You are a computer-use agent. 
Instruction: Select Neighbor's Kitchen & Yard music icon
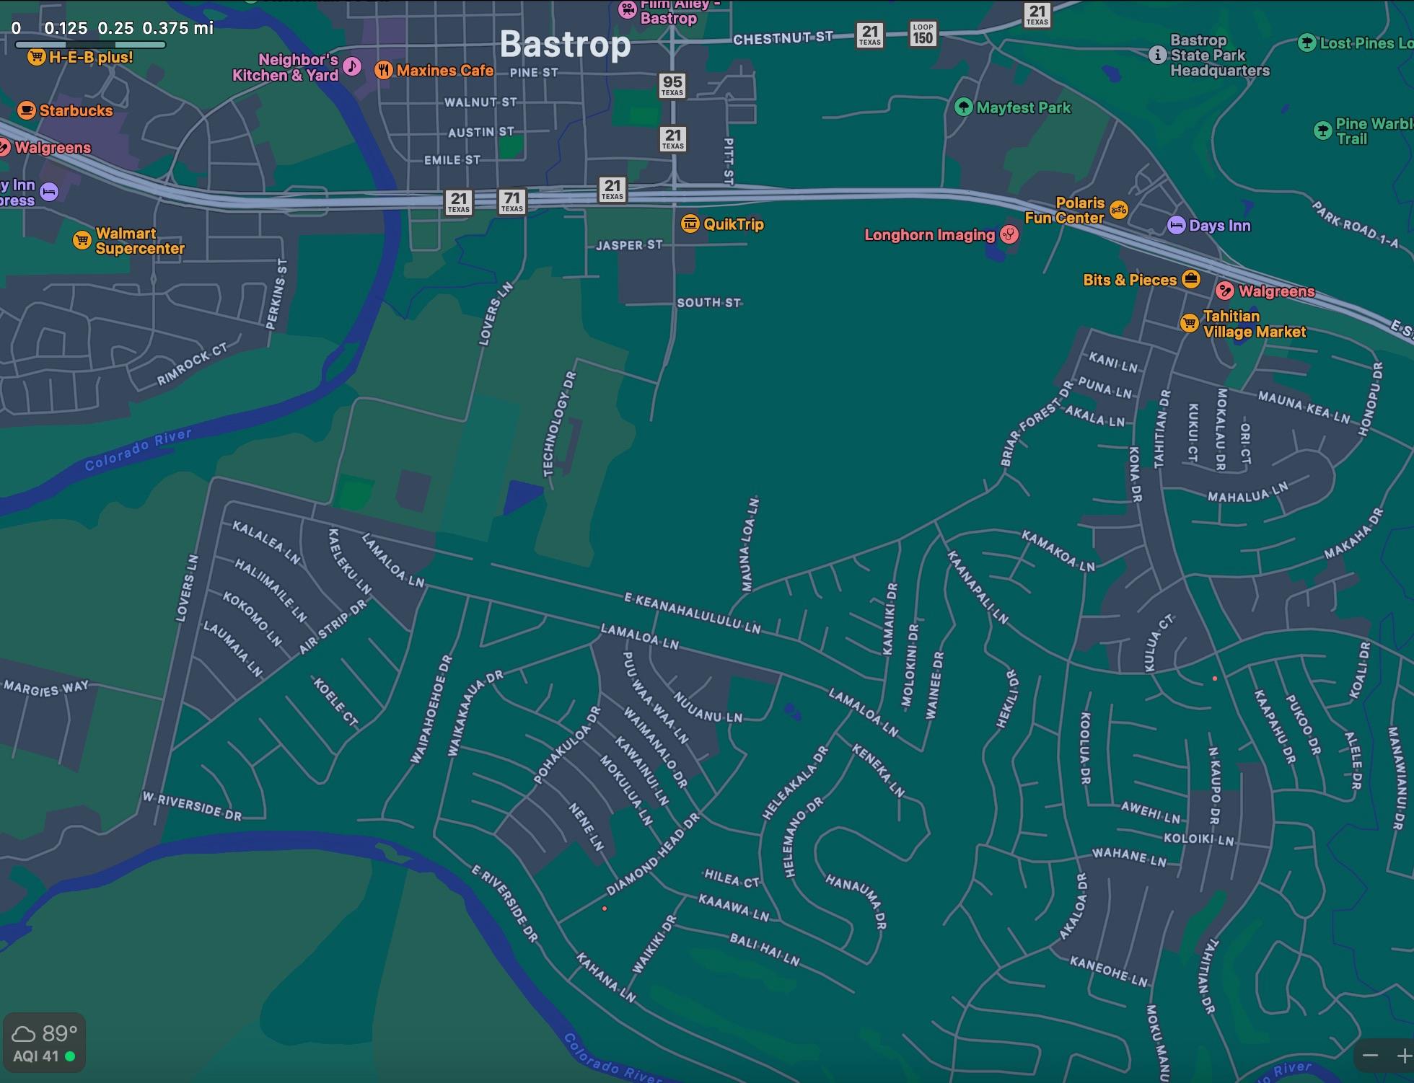coord(351,67)
